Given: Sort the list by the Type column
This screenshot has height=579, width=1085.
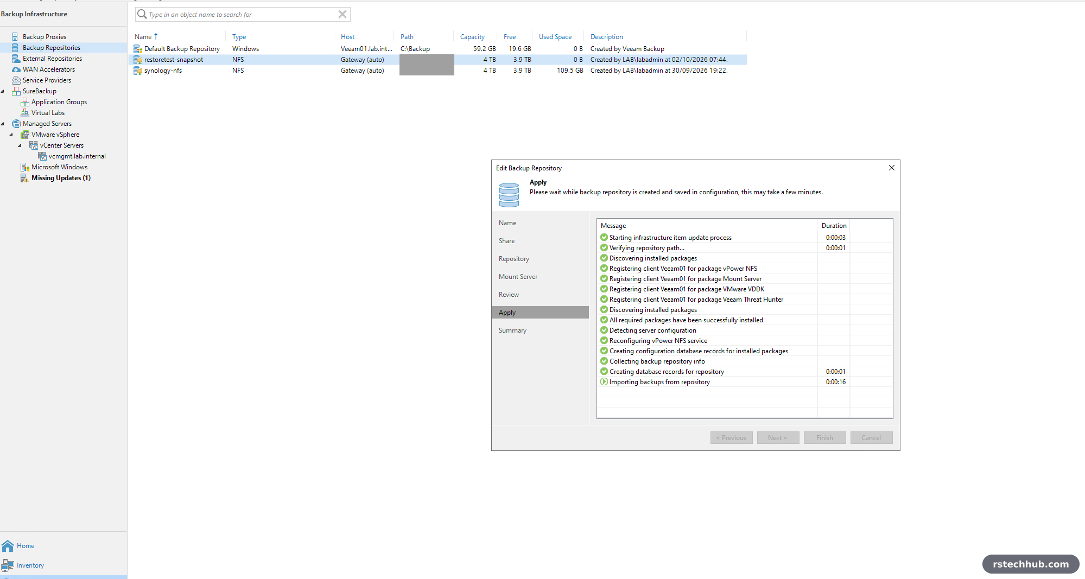Looking at the screenshot, I should (239, 37).
